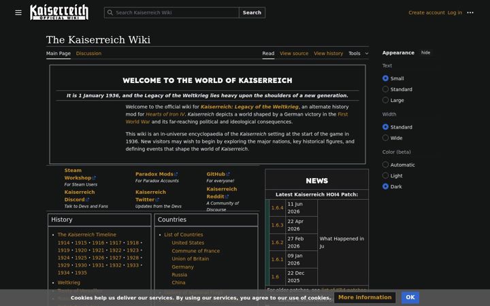Open the 1914 timeline year
This screenshot has width=490, height=306.
63,243
